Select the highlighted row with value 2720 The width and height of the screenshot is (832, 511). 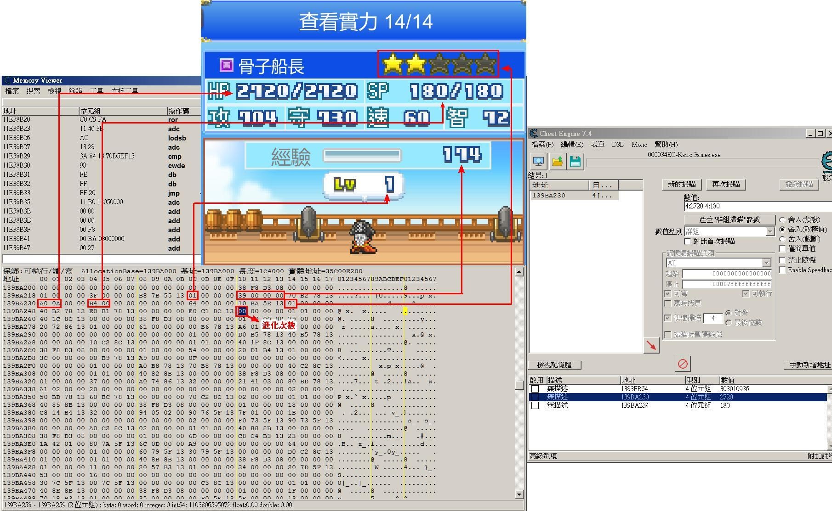679,397
